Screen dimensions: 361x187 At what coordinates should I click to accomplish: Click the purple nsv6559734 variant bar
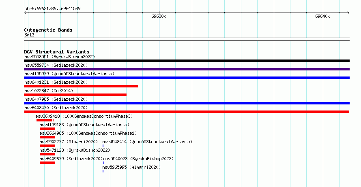tap(187, 69)
